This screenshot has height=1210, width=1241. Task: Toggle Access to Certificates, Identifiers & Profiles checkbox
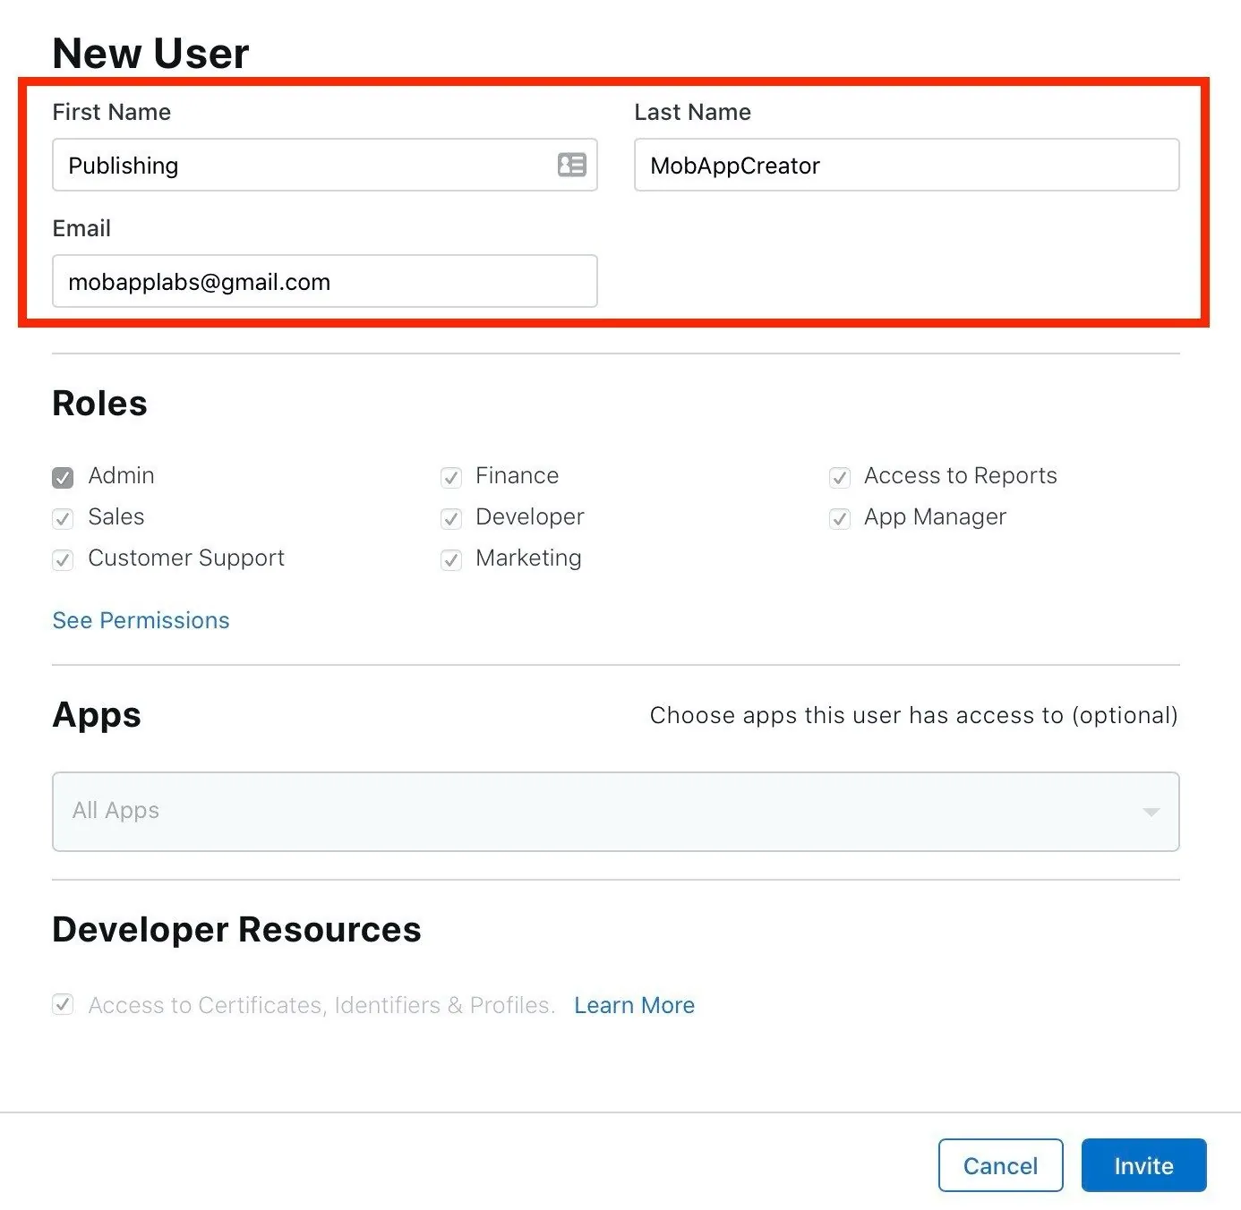coord(63,1004)
